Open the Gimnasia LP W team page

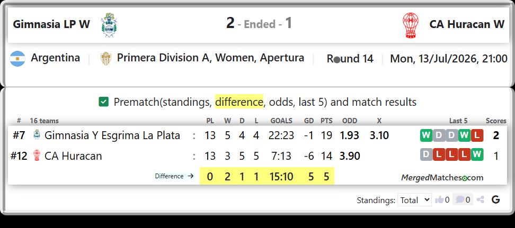[51, 24]
